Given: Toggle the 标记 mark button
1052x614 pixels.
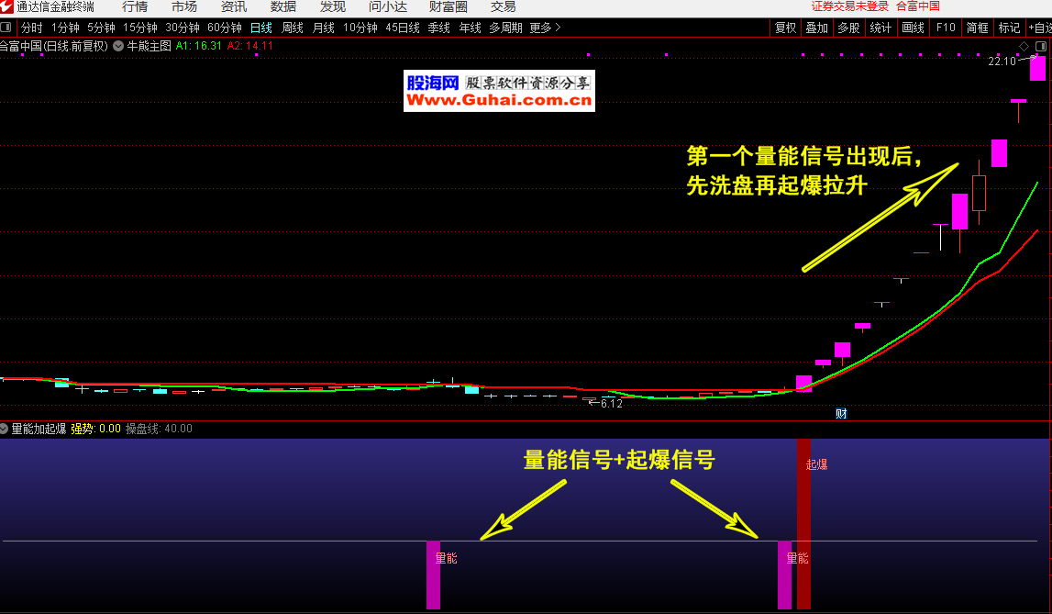Looking at the screenshot, I should (1009, 28).
